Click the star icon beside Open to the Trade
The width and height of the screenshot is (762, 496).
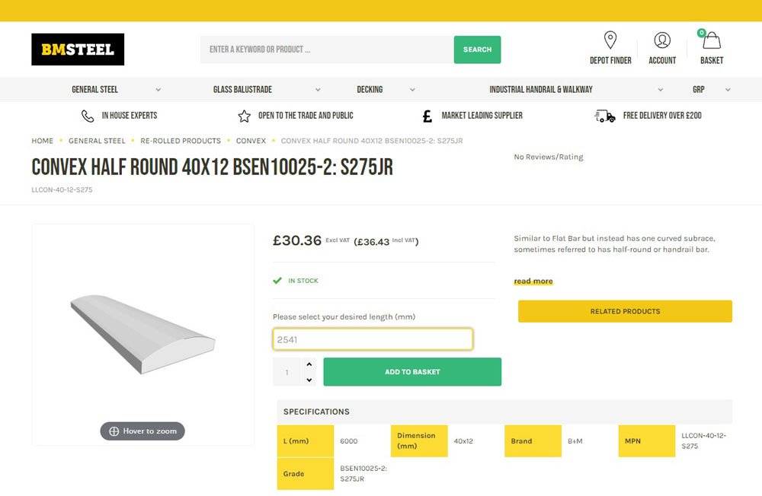244,116
